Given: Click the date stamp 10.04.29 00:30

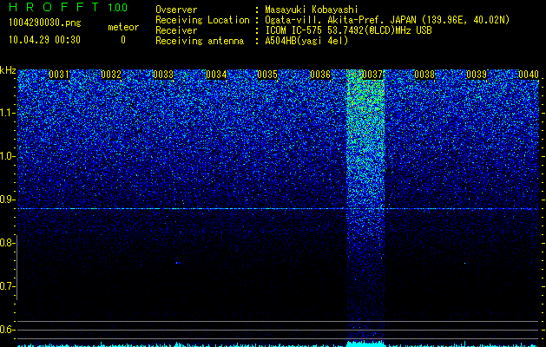Looking at the screenshot, I should tap(44, 40).
